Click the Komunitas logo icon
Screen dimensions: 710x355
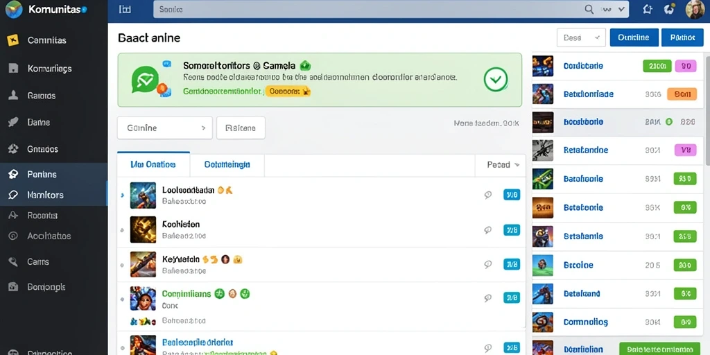(14, 10)
